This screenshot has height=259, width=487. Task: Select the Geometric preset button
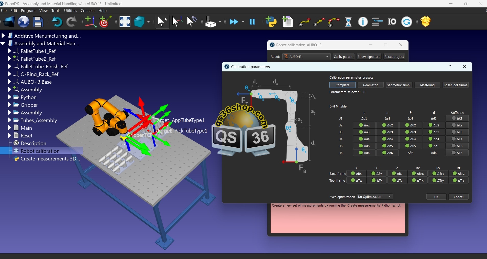(x=370, y=85)
